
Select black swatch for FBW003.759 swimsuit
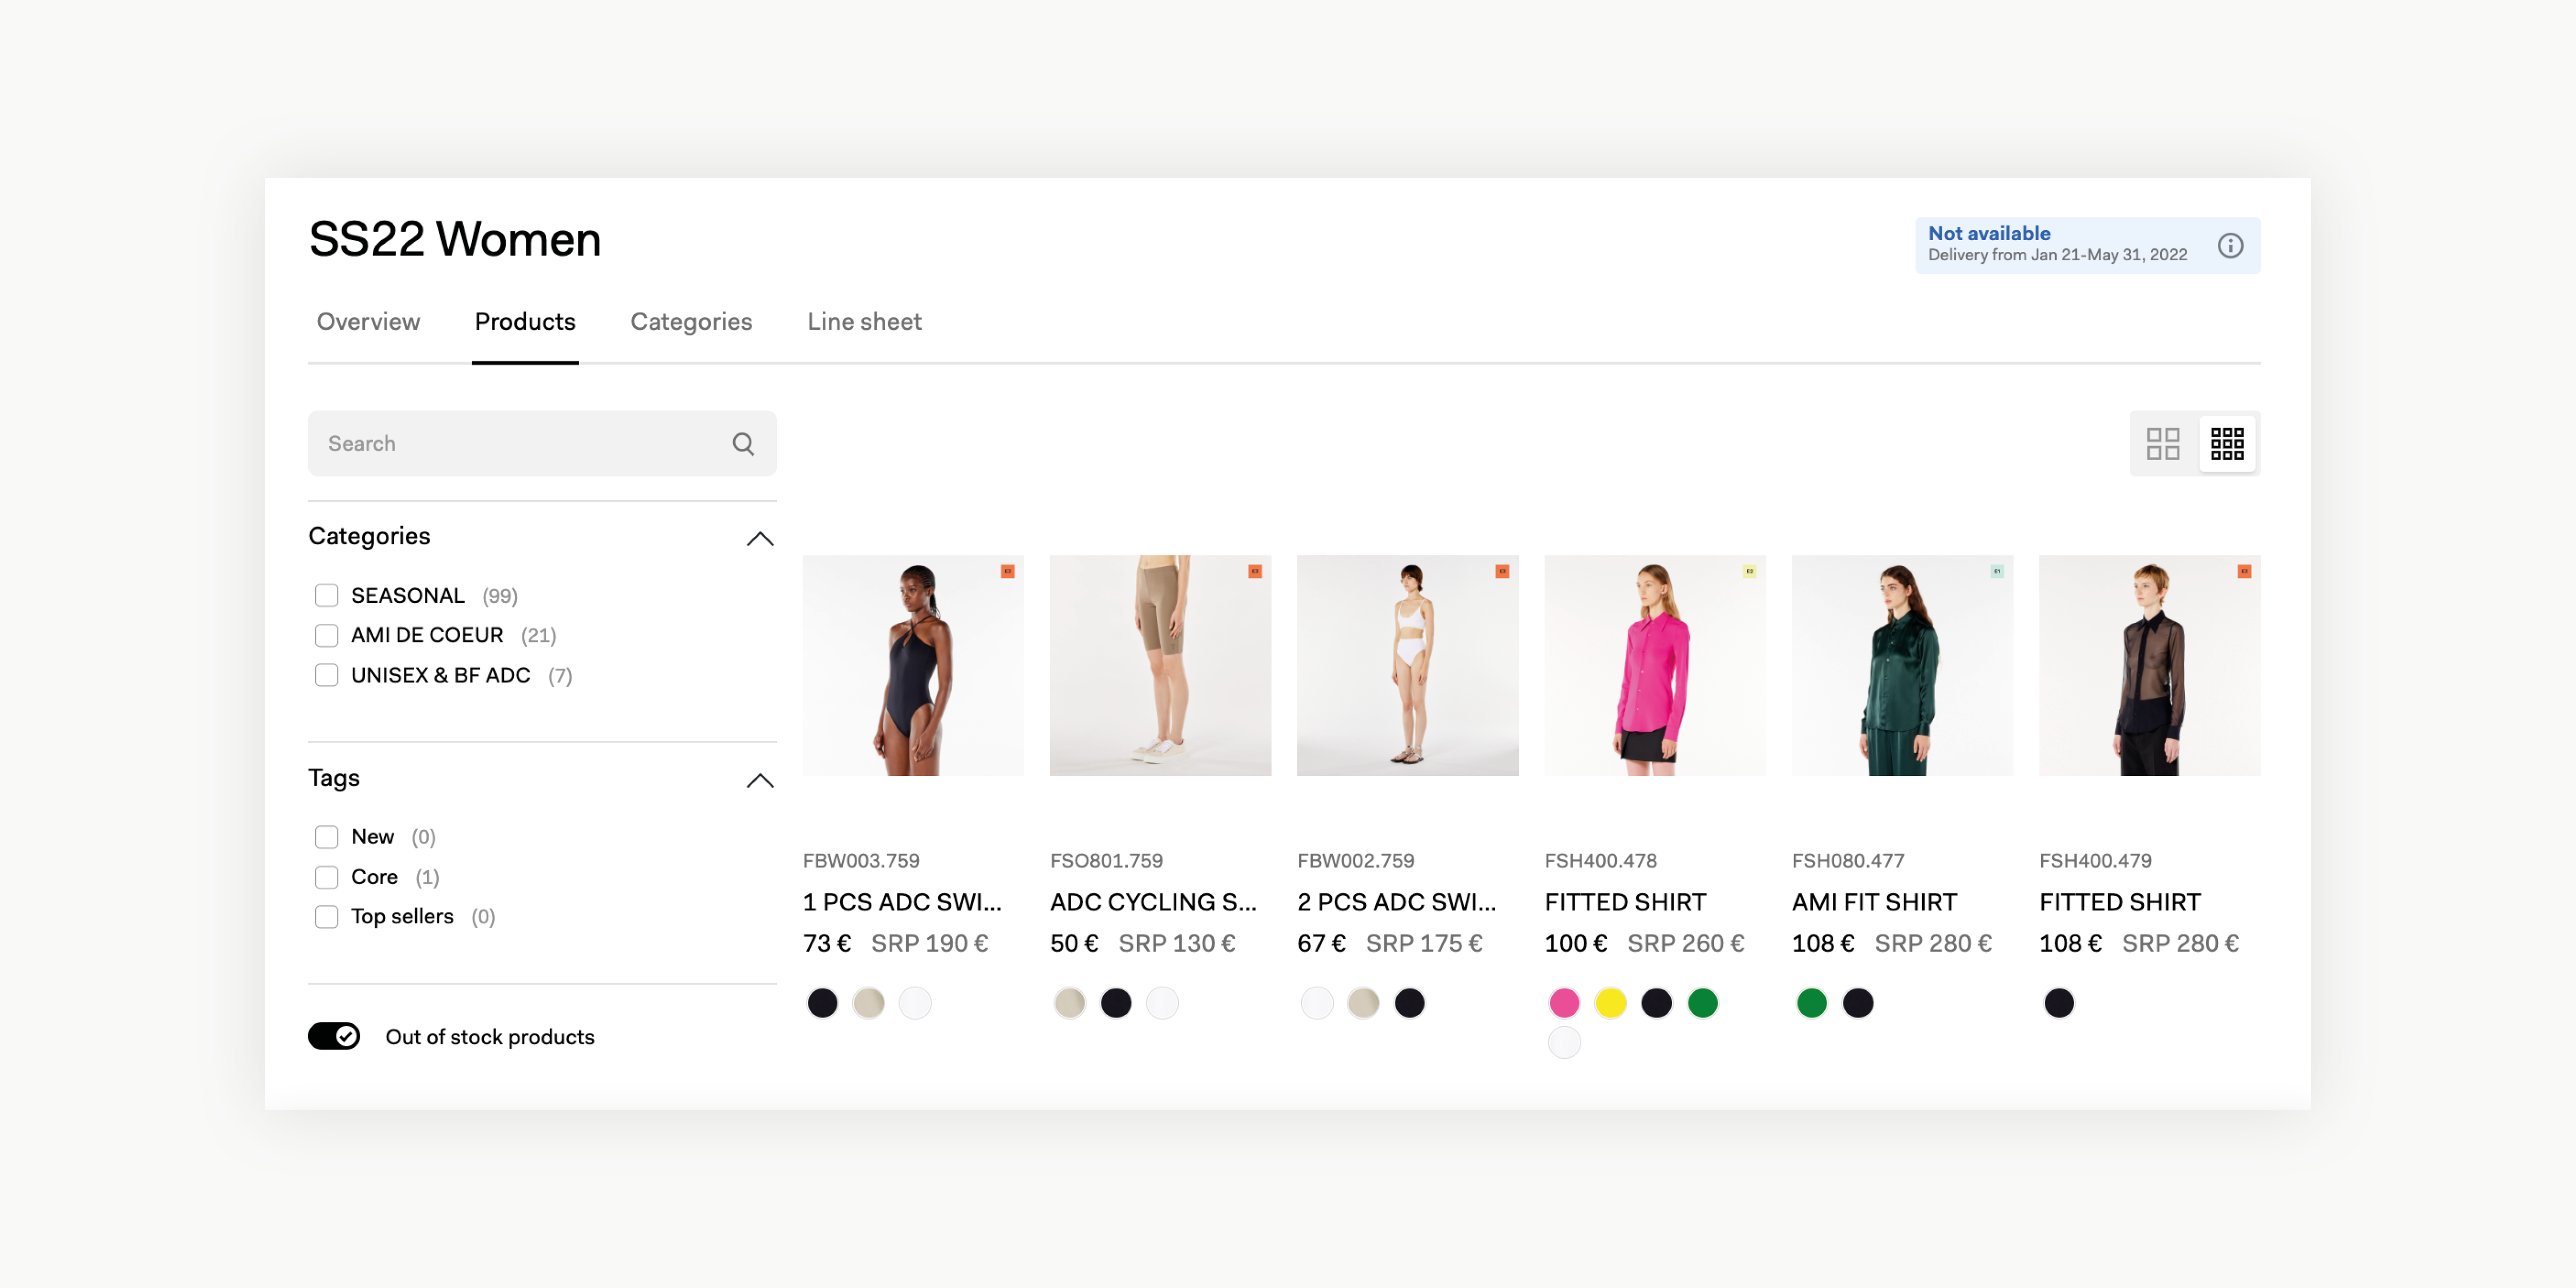coord(822,1002)
